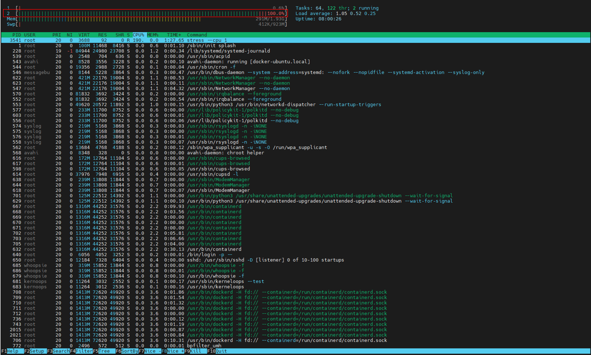Select the PID 640 /bin/login -p row
The width and height of the screenshot is (591, 355).
295,254
